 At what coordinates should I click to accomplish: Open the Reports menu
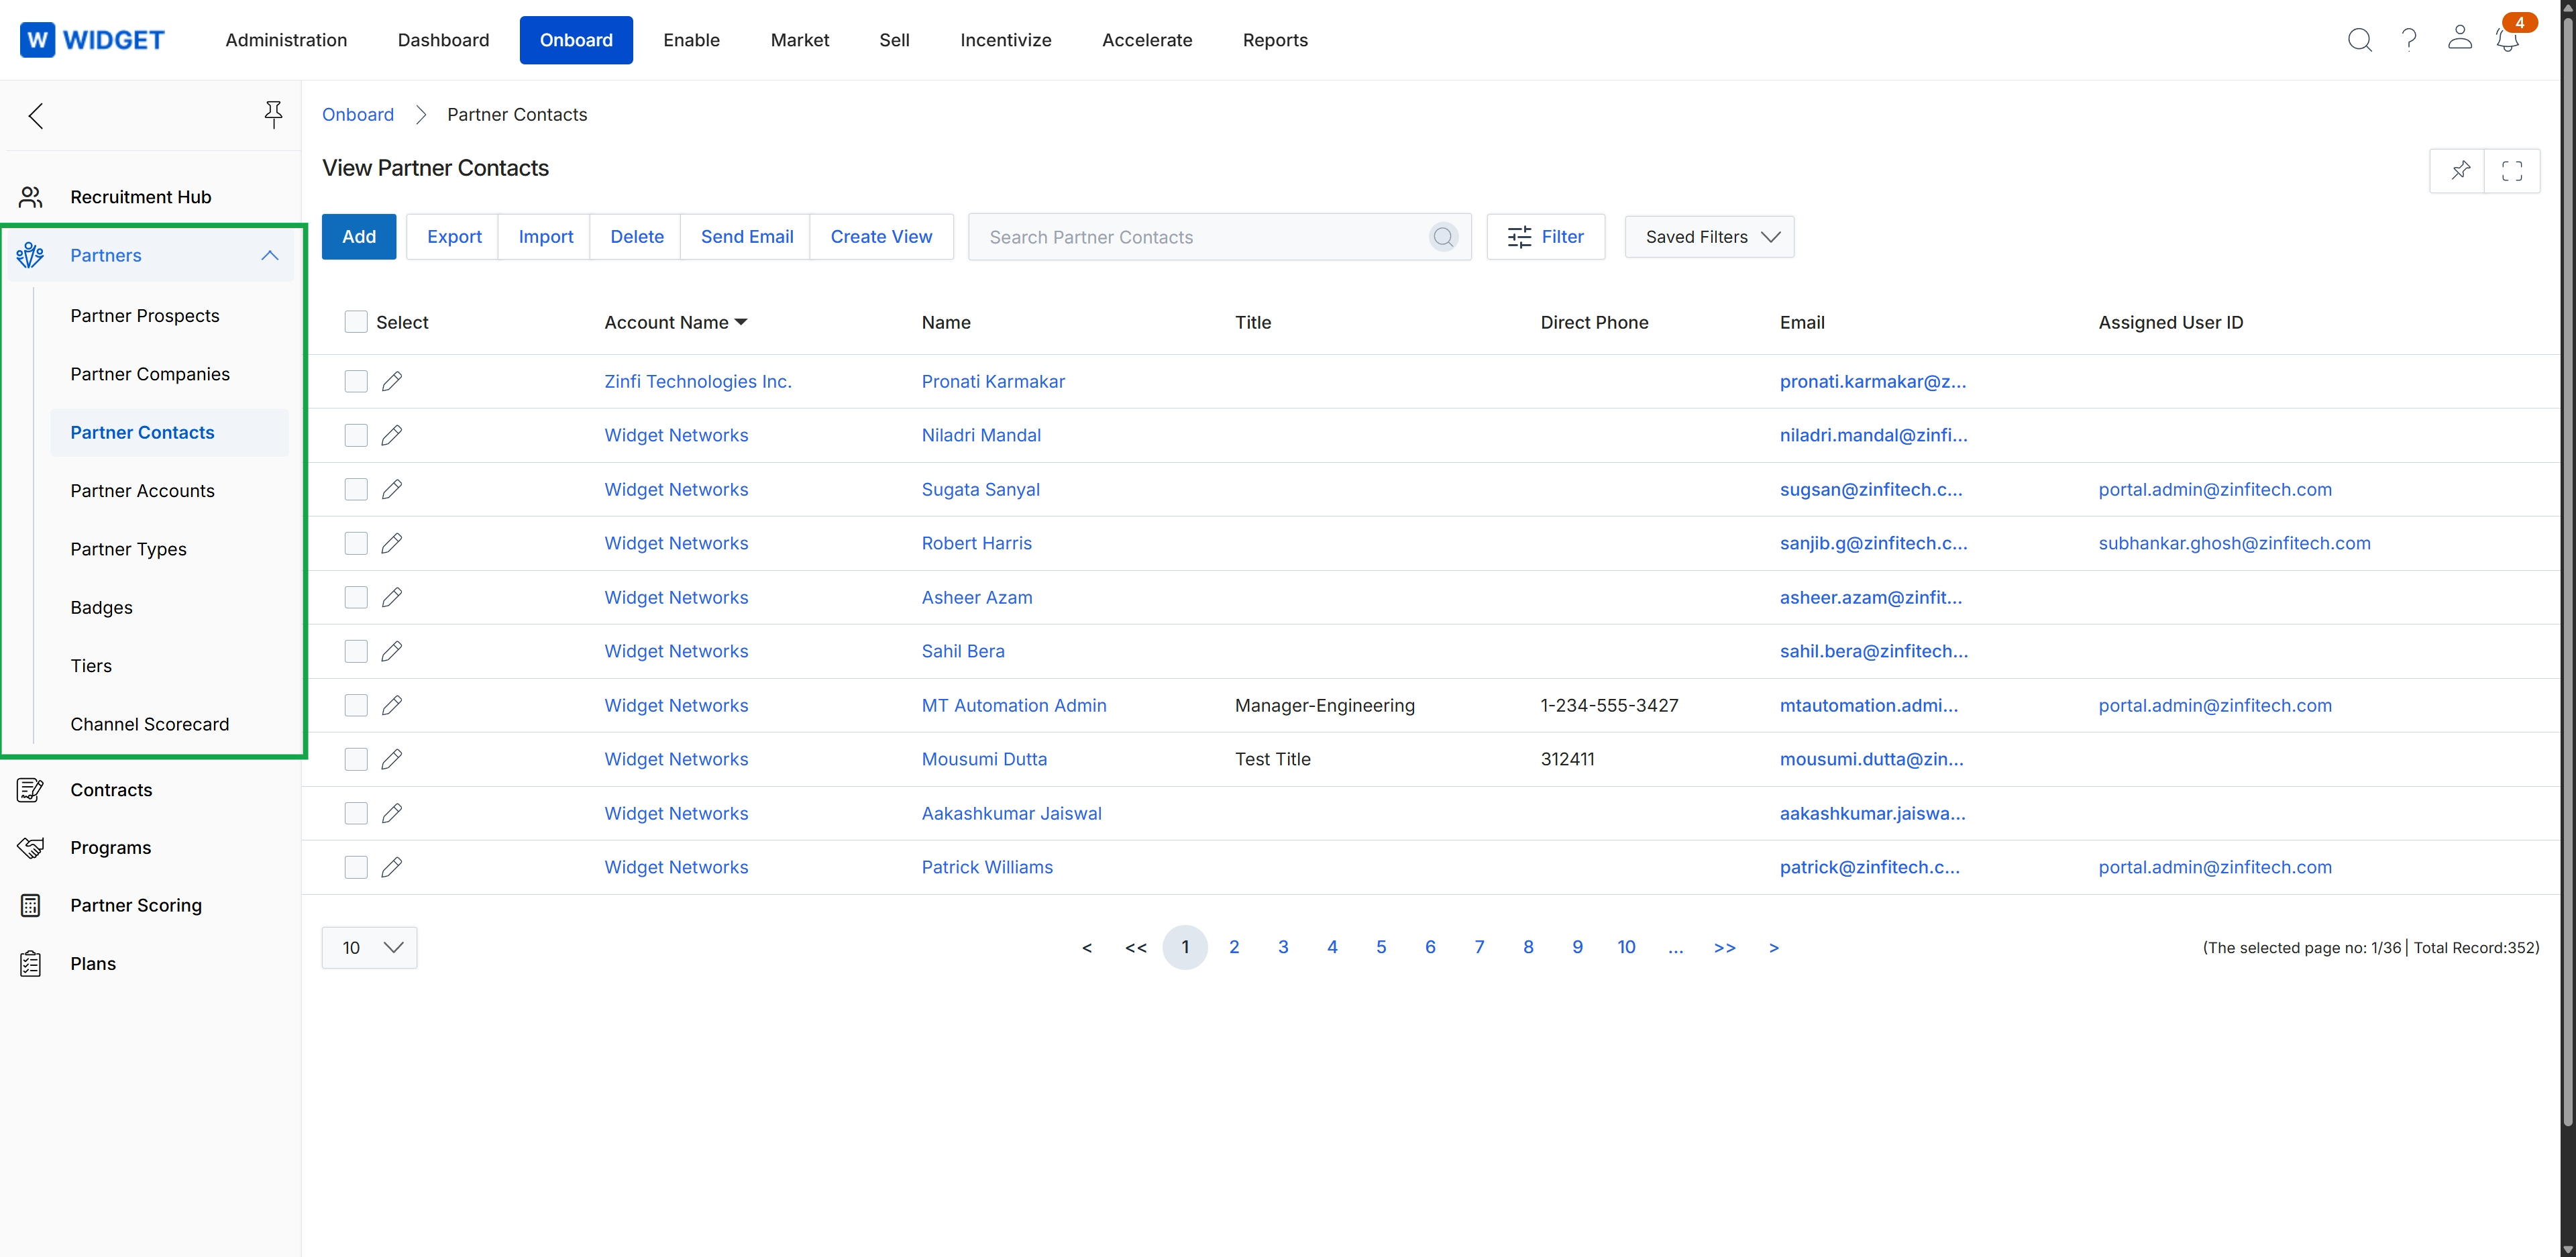tap(1275, 40)
